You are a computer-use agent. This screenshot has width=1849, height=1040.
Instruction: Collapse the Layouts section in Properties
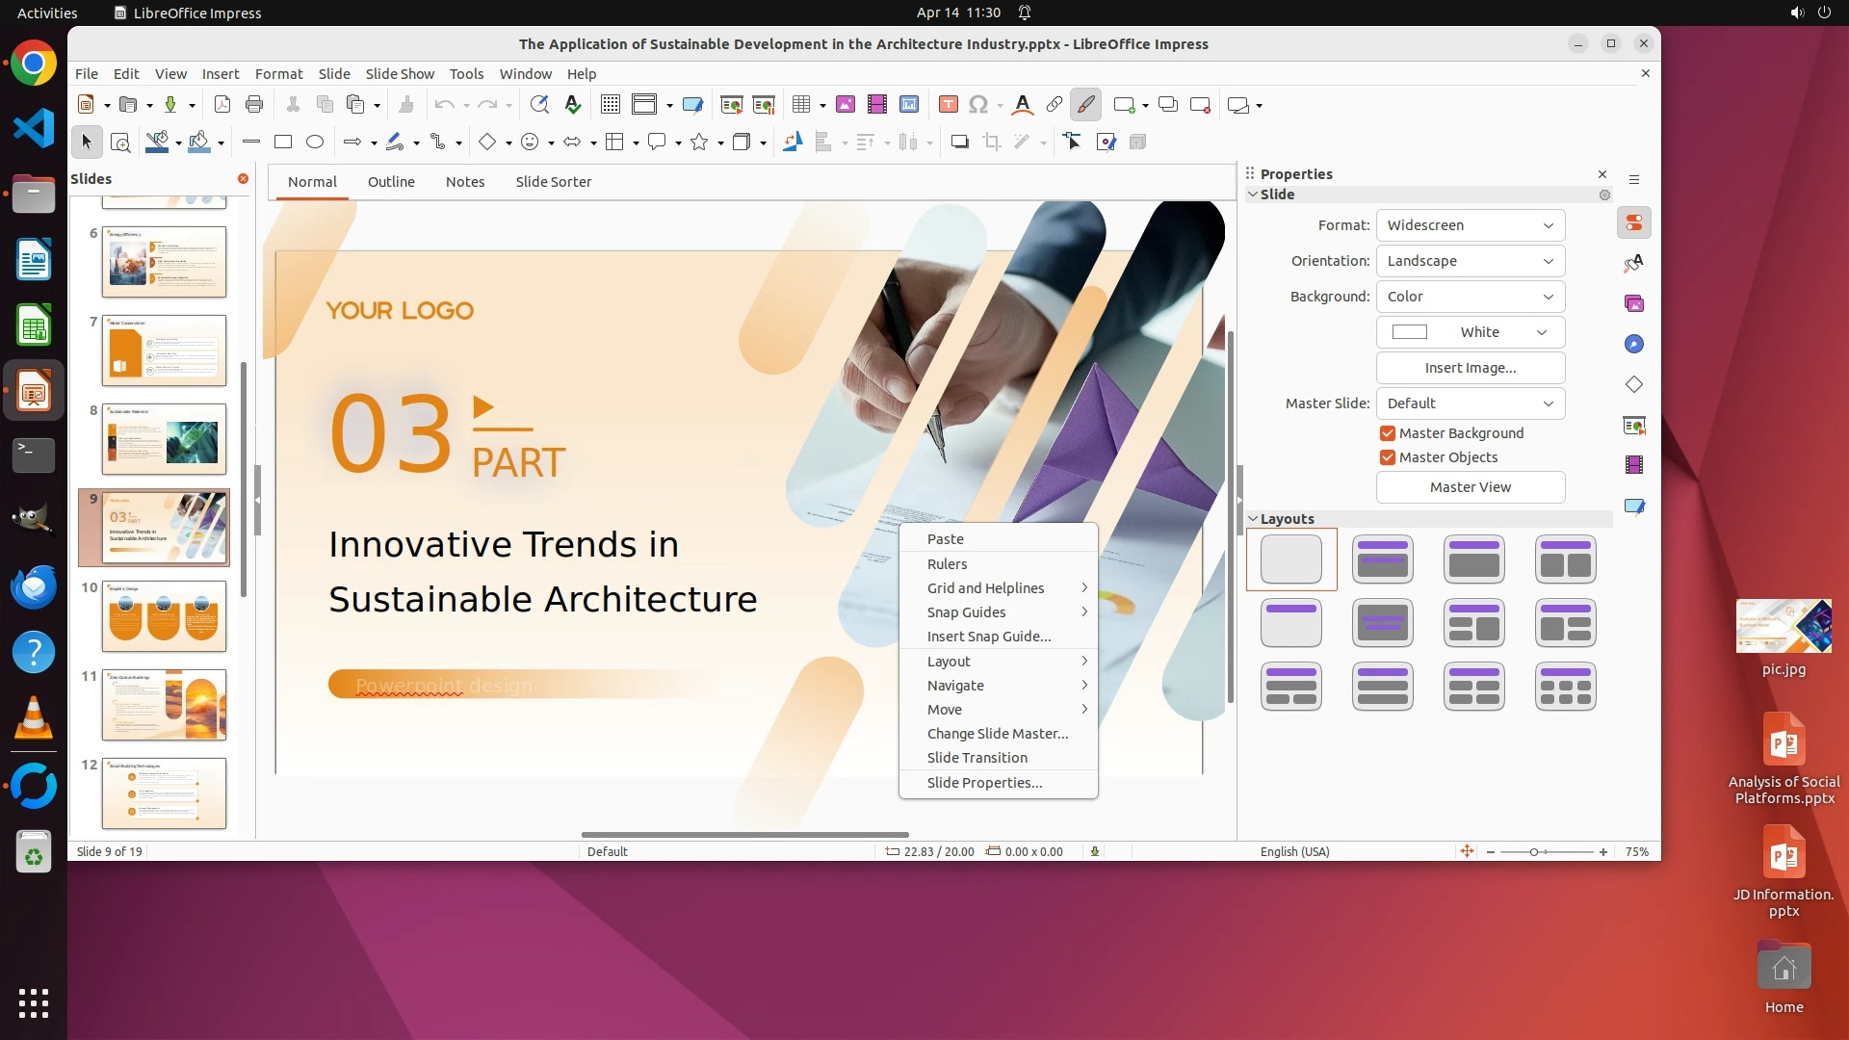(1253, 519)
